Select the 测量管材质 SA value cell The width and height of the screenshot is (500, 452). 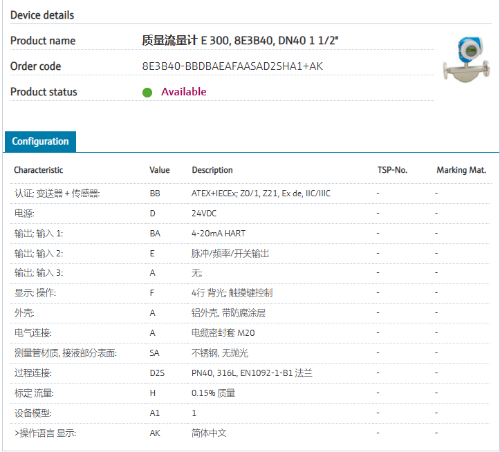click(x=154, y=353)
